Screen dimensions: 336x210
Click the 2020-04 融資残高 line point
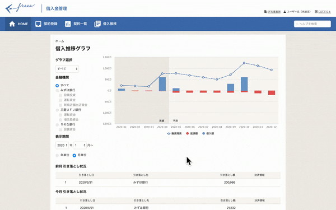coord(162,73)
